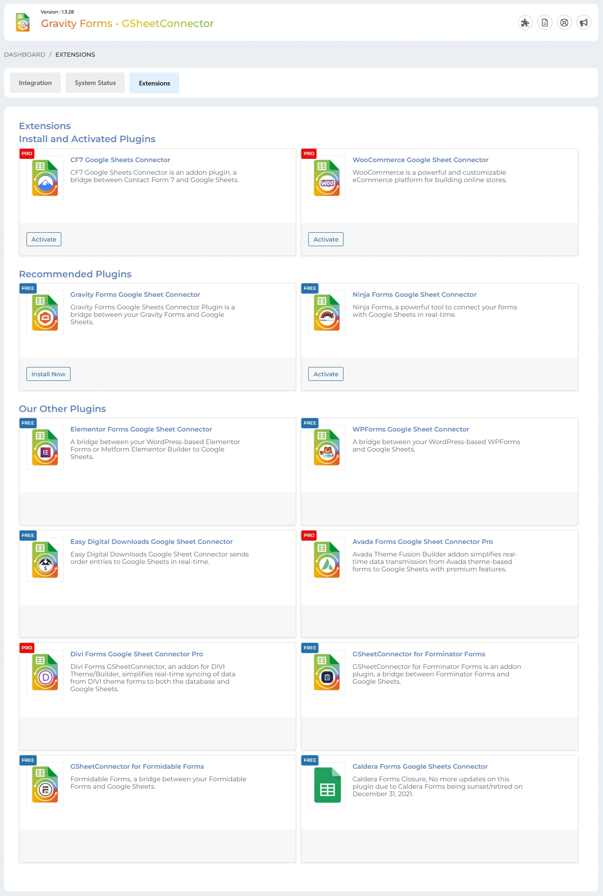Open the Easy Digital Downloads Google Sheet Connector link
The height and width of the screenshot is (896, 603).
click(x=151, y=542)
